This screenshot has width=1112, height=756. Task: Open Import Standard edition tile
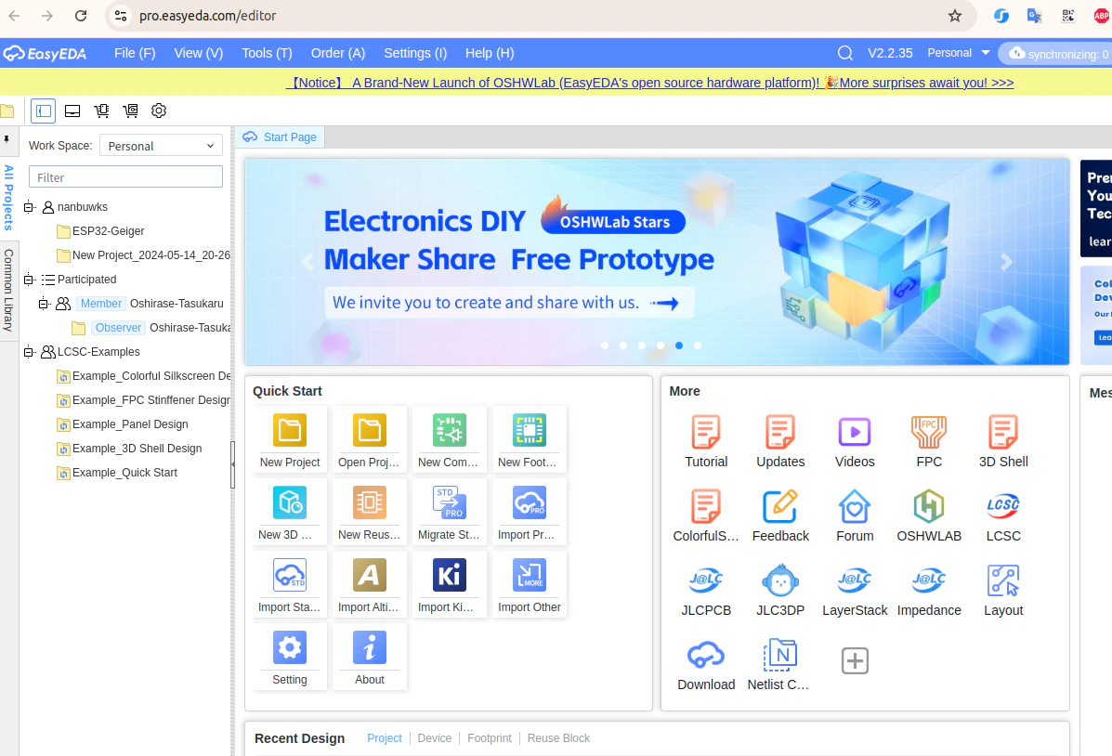(289, 583)
